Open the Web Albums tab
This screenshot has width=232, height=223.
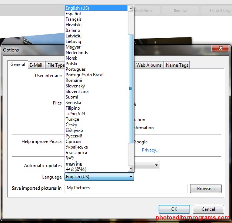tap(149, 65)
